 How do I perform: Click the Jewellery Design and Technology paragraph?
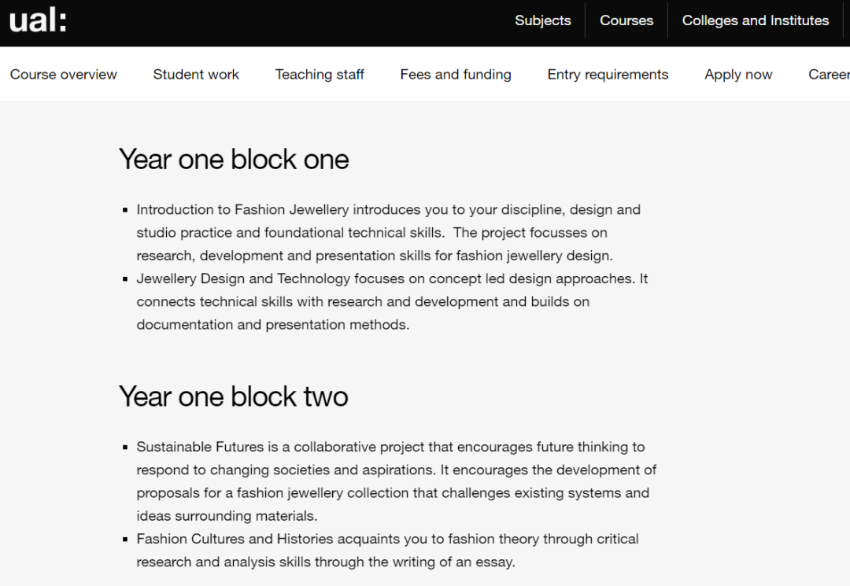[392, 302]
